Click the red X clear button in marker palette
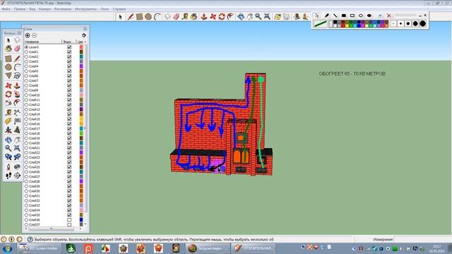The height and width of the screenshot is (254, 452). pyautogui.click(x=388, y=16)
